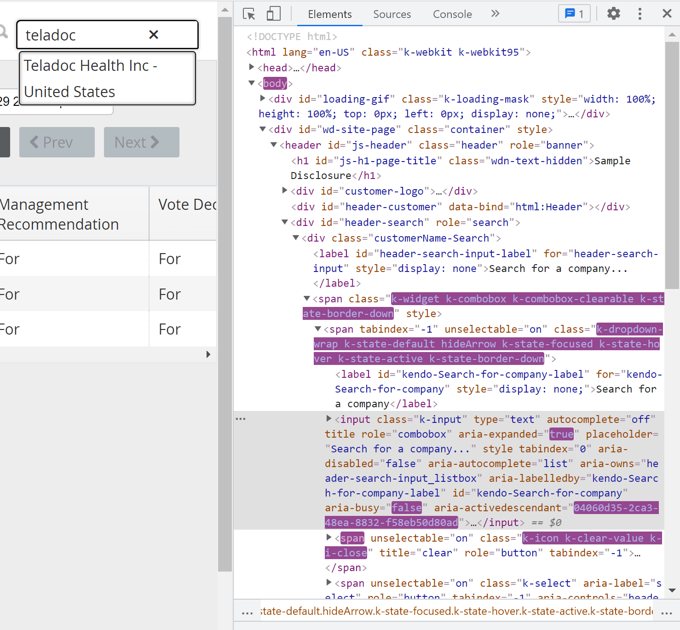
Task: Collapse the header-search div node
Action: coord(284,222)
